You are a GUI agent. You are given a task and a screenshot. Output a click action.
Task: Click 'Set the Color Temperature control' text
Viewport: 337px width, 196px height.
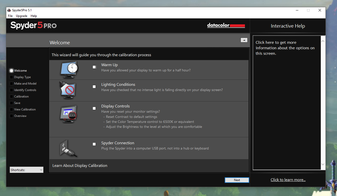pyautogui.click(x=150, y=122)
